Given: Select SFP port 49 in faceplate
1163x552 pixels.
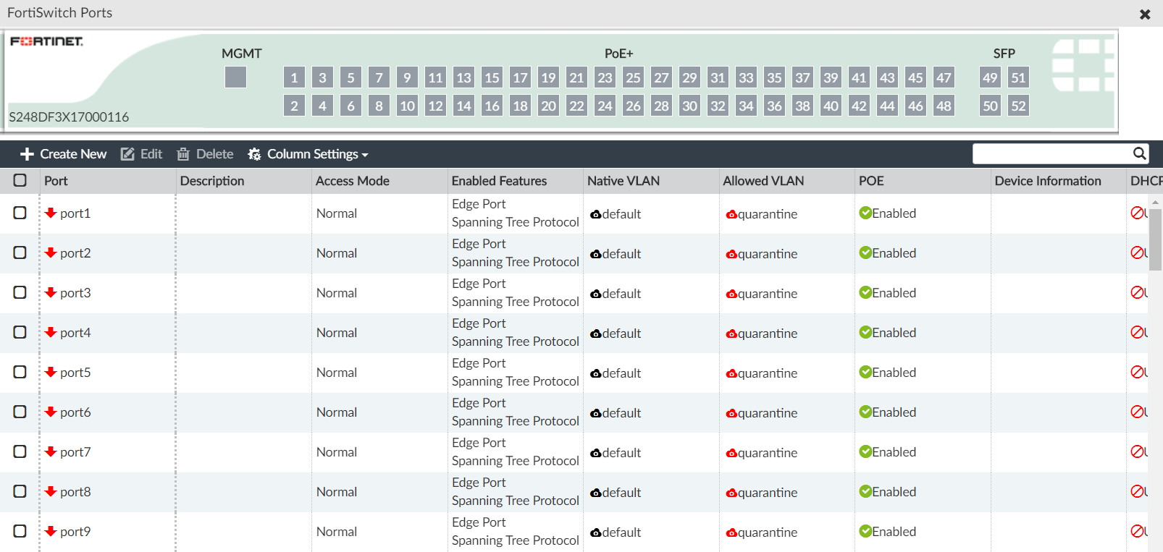Looking at the screenshot, I should (990, 77).
